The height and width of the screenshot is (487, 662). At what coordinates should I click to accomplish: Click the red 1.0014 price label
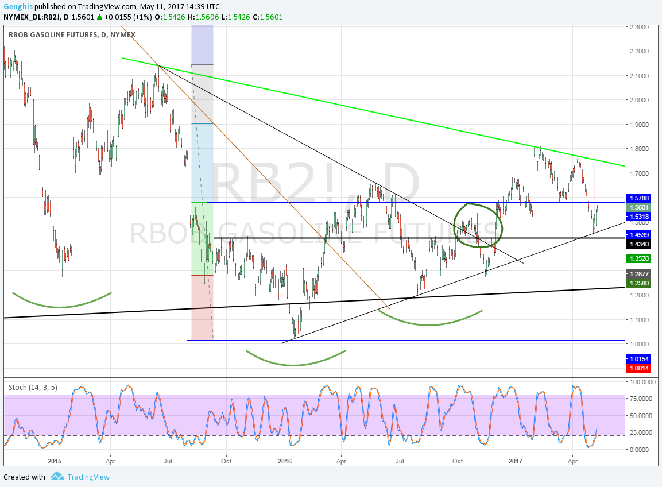(x=639, y=368)
